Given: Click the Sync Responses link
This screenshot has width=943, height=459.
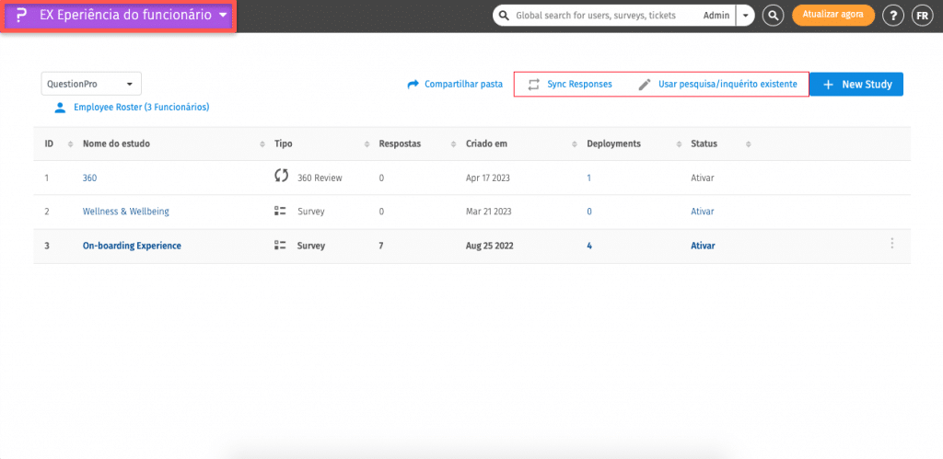Looking at the screenshot, I should coord(579,84).
